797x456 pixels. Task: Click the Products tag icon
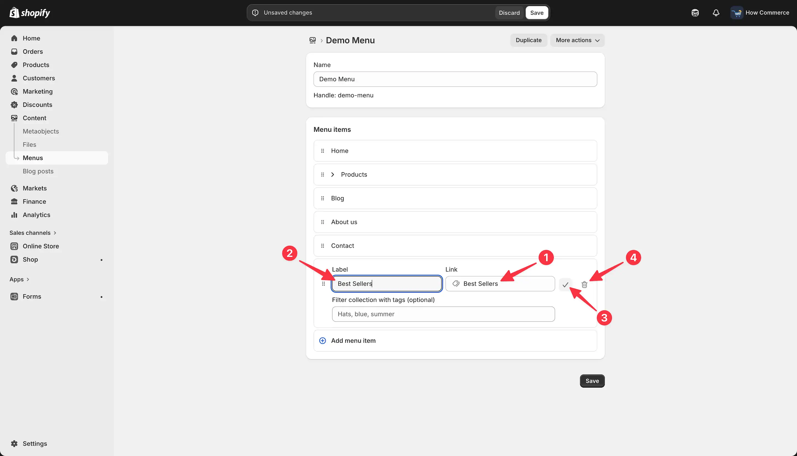click(x=14, y=65)
